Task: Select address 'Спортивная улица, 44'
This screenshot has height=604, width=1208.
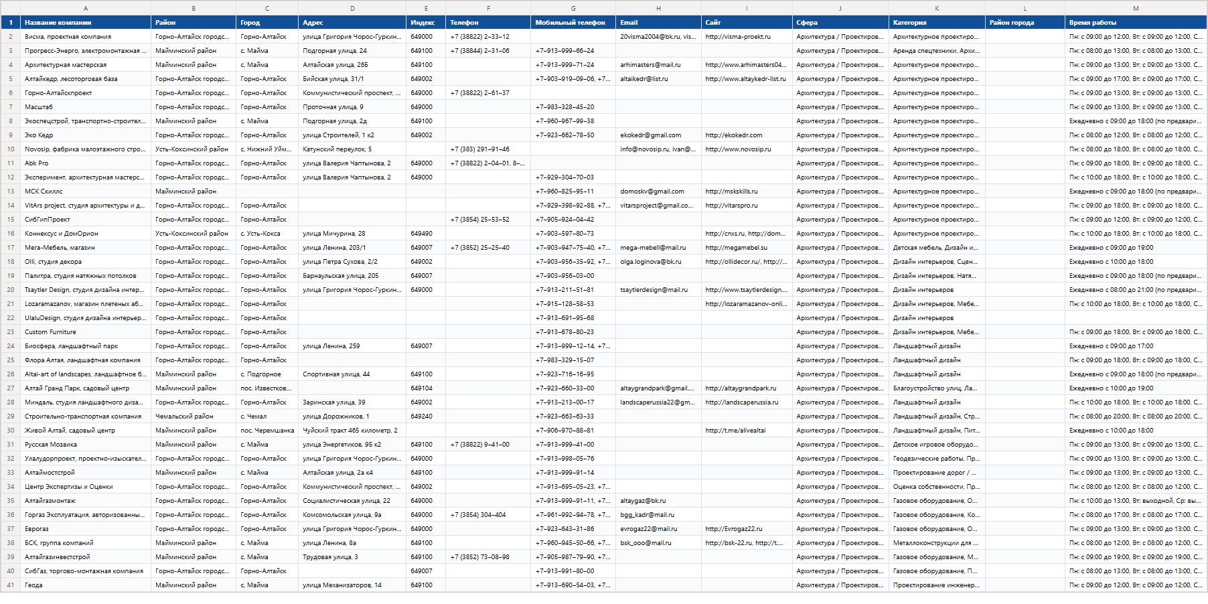Action: (352, 374)
